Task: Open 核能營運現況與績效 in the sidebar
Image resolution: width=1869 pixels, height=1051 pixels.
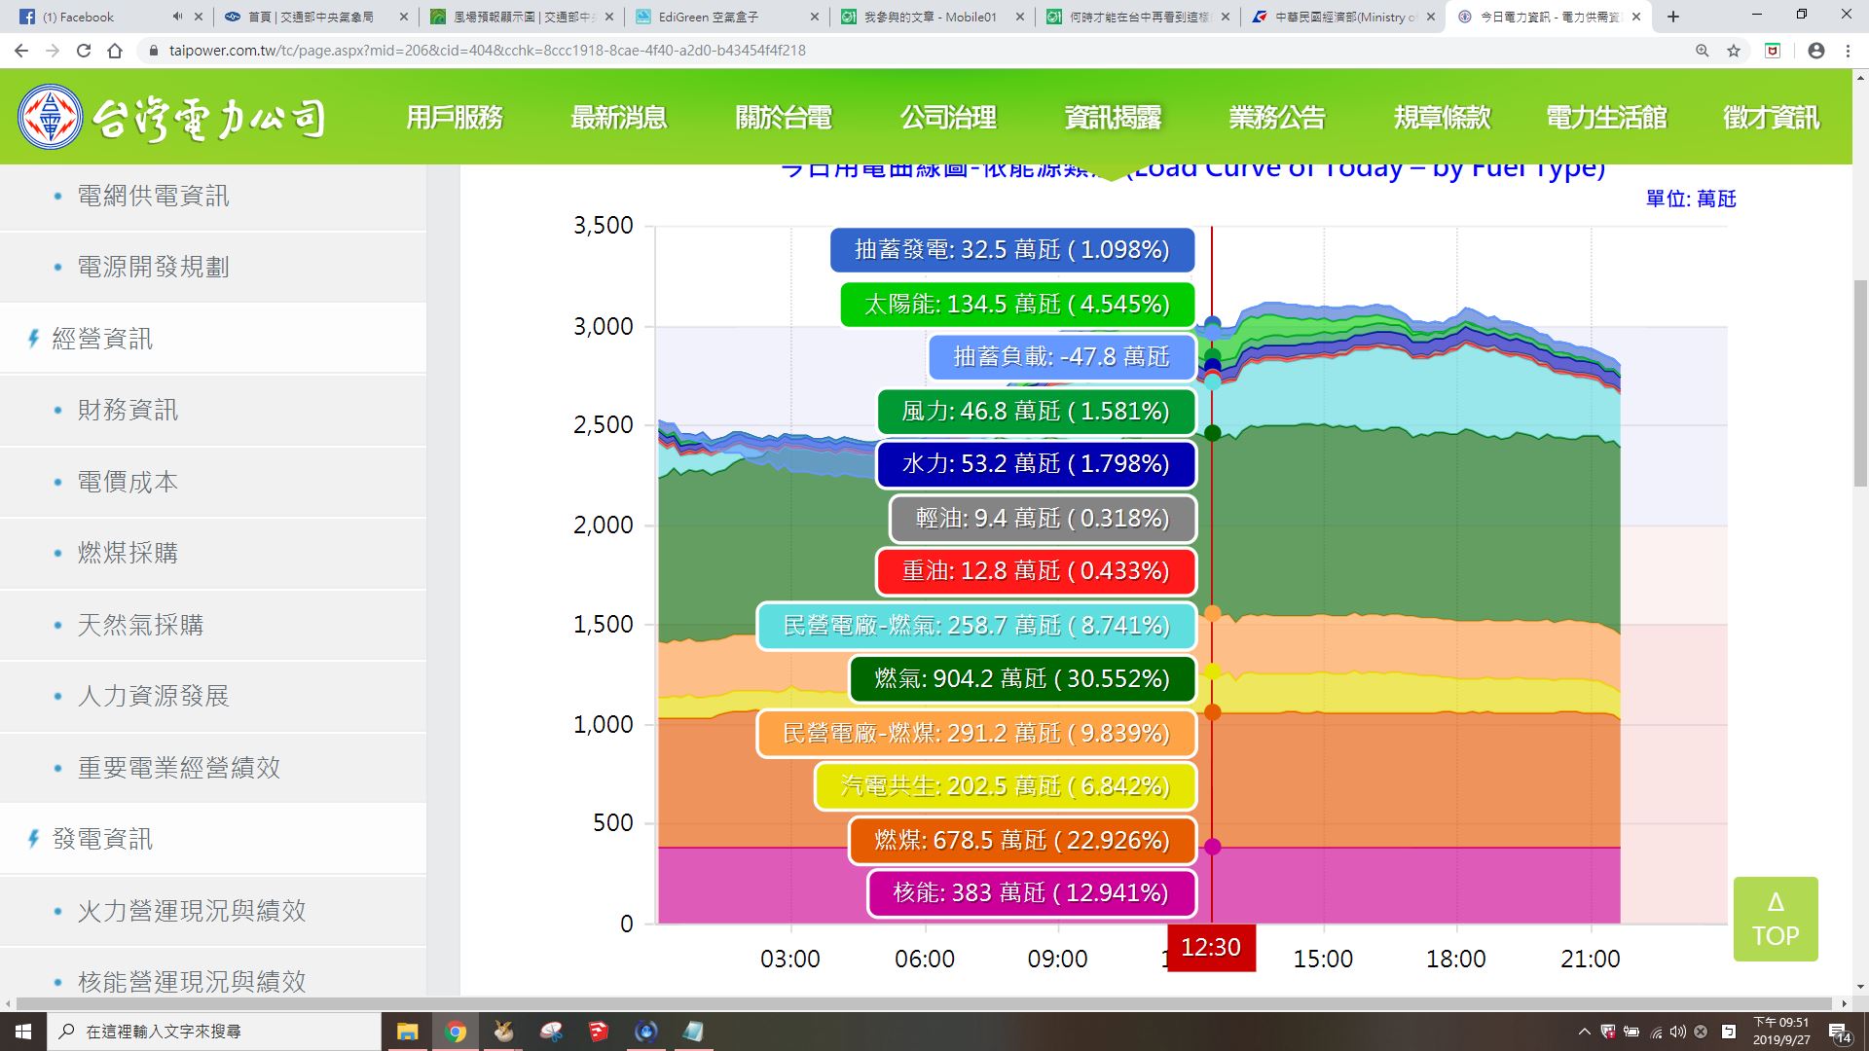Action: tap(212, 981)
